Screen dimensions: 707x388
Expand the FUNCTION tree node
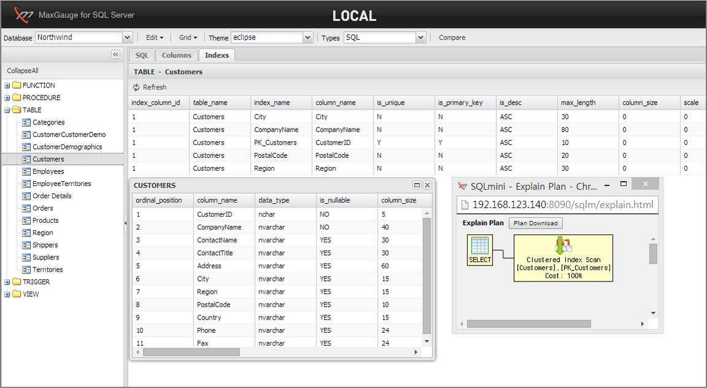[7, 86]
